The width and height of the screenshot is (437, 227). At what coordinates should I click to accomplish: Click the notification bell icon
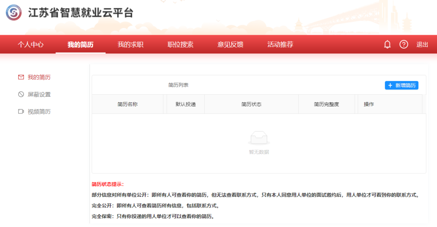click(x=387, y=45)
